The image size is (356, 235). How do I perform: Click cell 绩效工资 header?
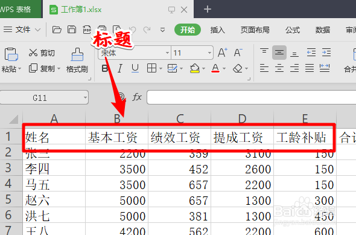coord(180,137)
